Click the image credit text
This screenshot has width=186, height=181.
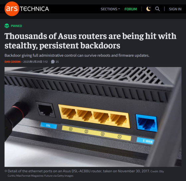coord(86,173)
